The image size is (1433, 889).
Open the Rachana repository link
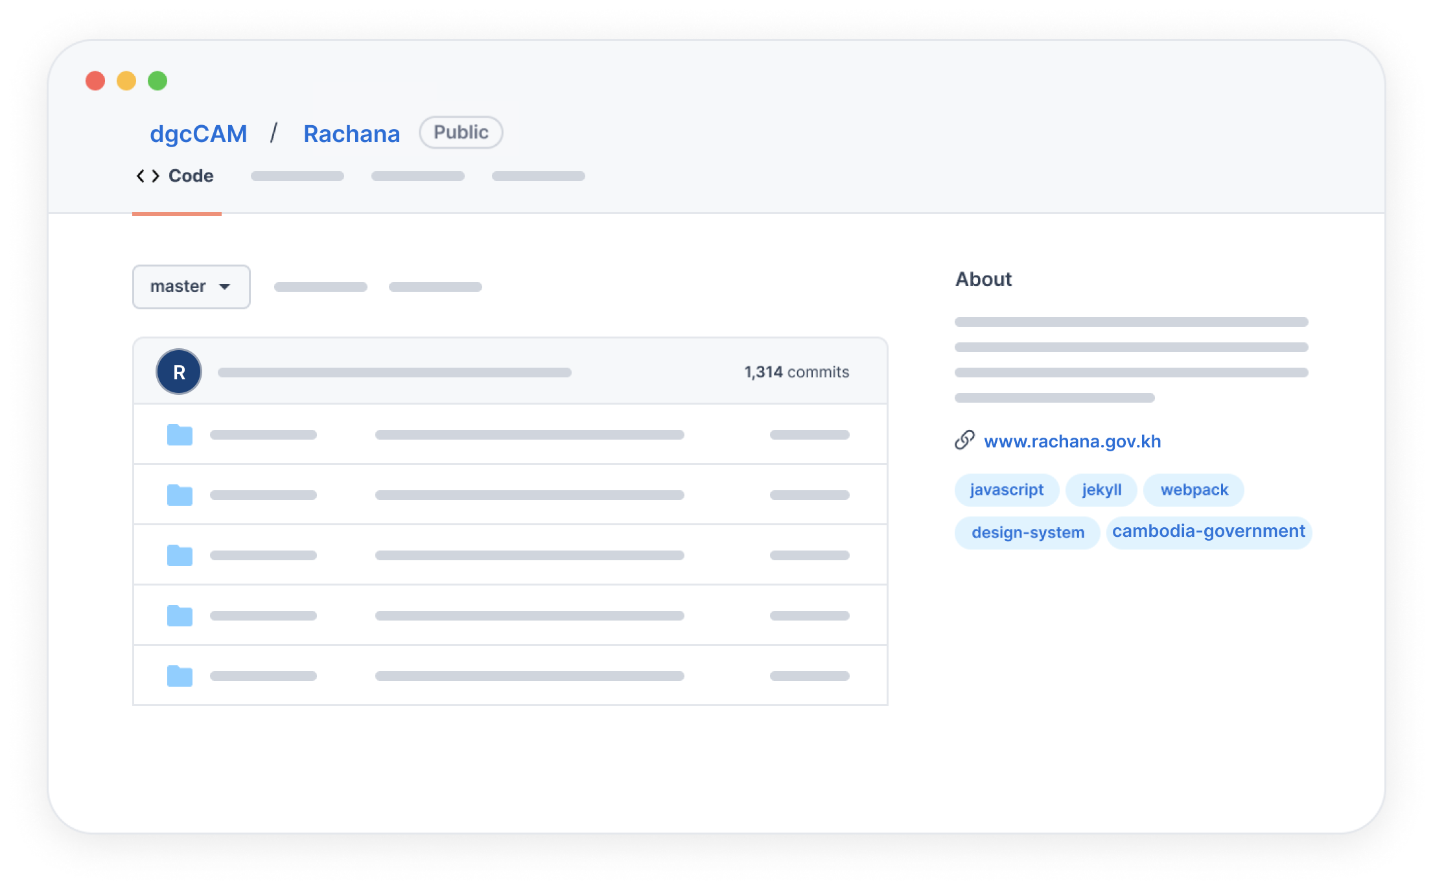[x=351, y=134]
